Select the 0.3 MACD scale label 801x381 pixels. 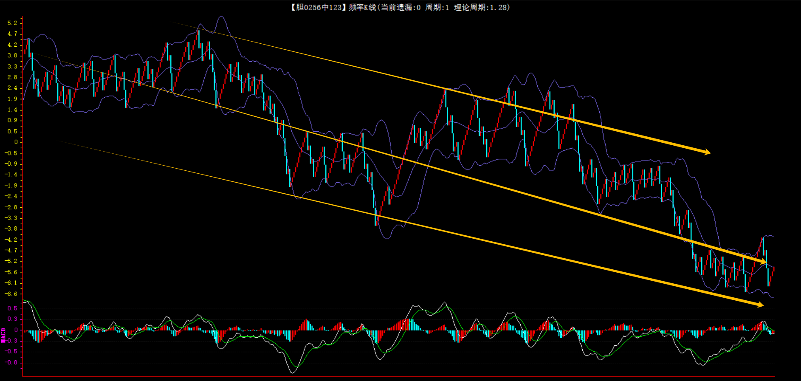pos(12,319)
